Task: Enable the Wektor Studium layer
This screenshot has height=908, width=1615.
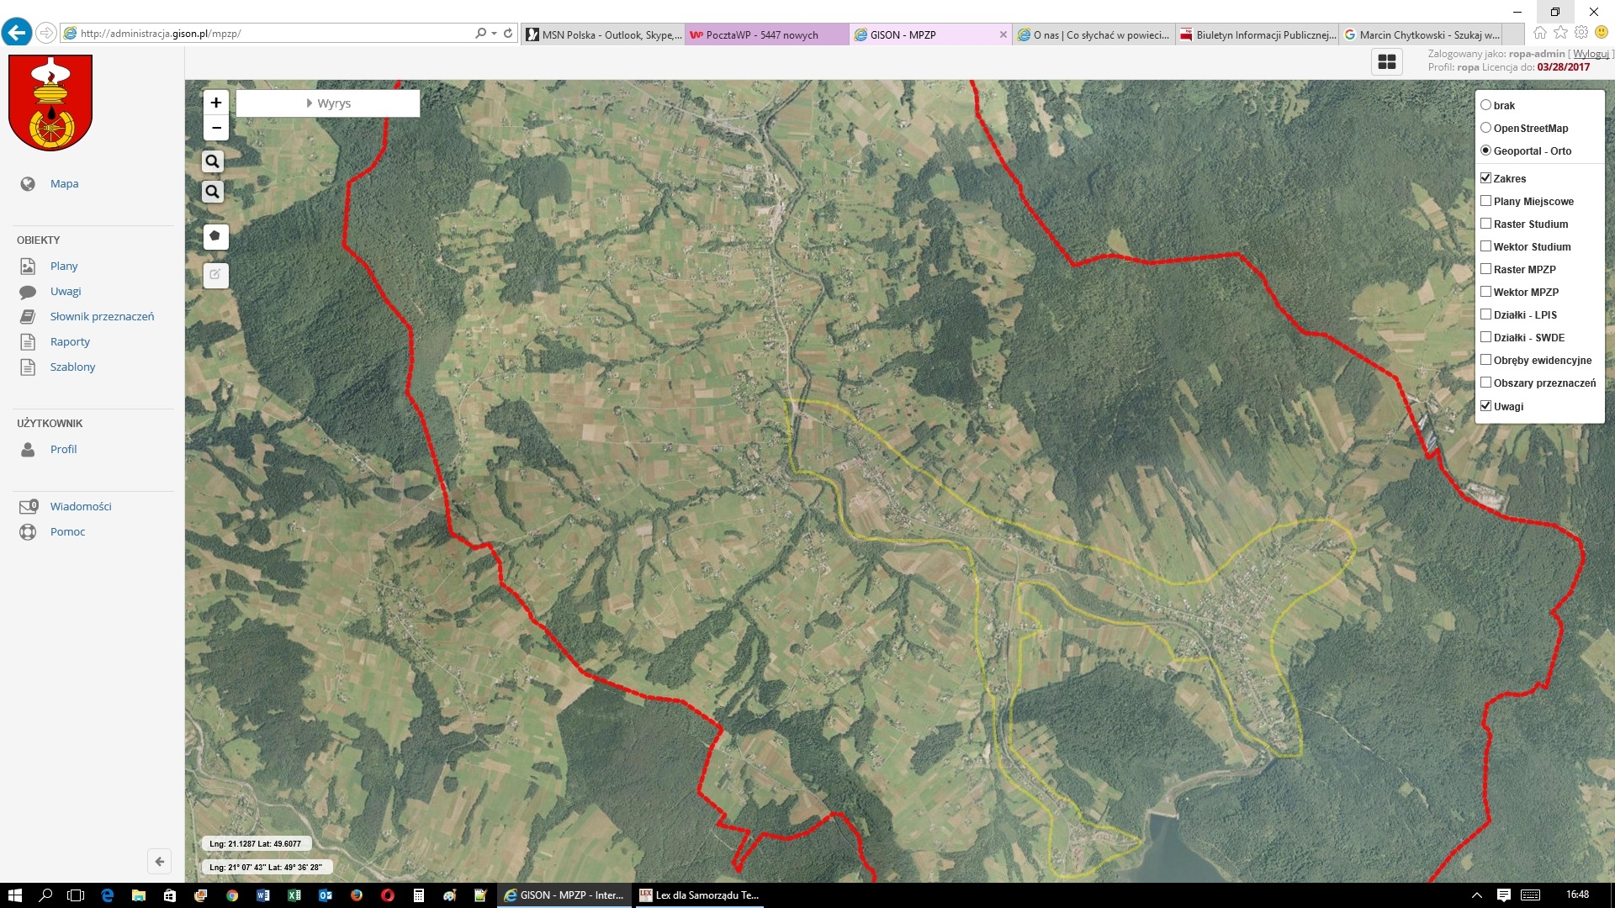Action: point(1486,246)
